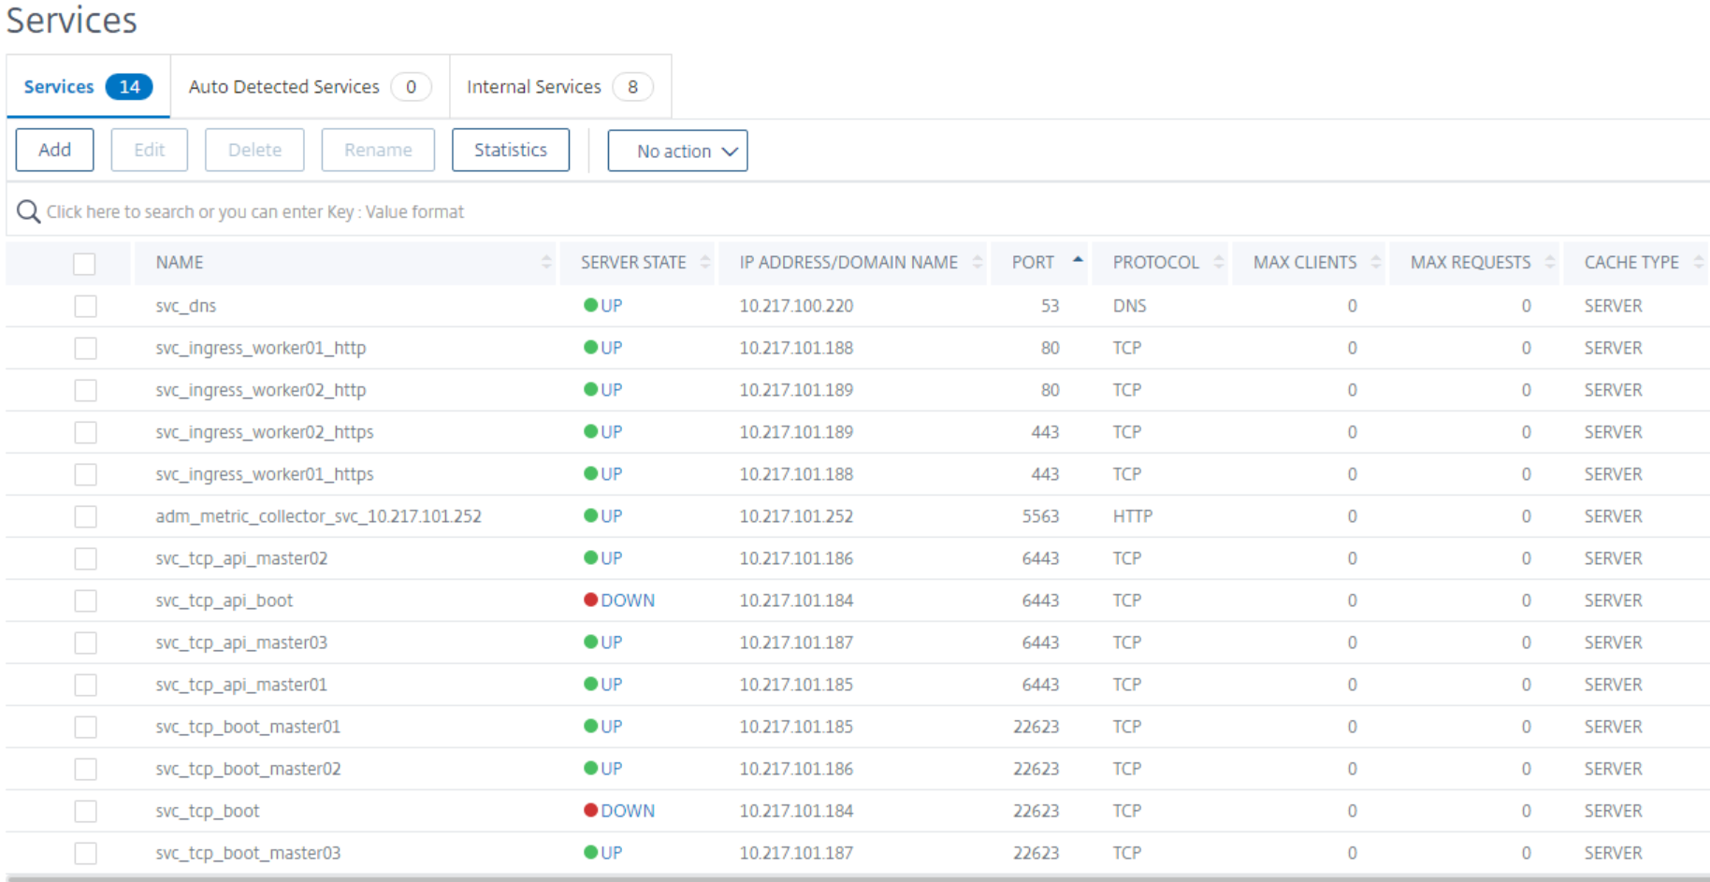Click the SERVER STATE sort arrows
This screenshot has width=1710, height=882.
(705, 263)
